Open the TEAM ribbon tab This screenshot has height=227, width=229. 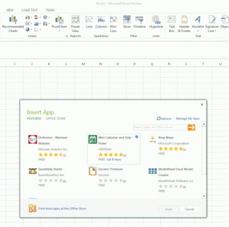click(50, 10)
